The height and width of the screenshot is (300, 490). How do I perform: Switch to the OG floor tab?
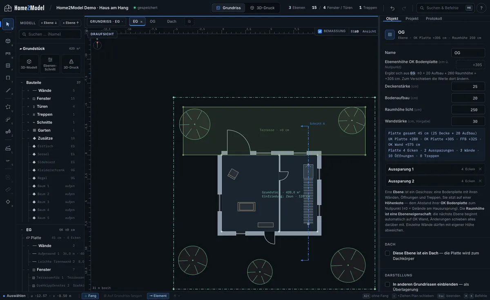pos(153,21)
